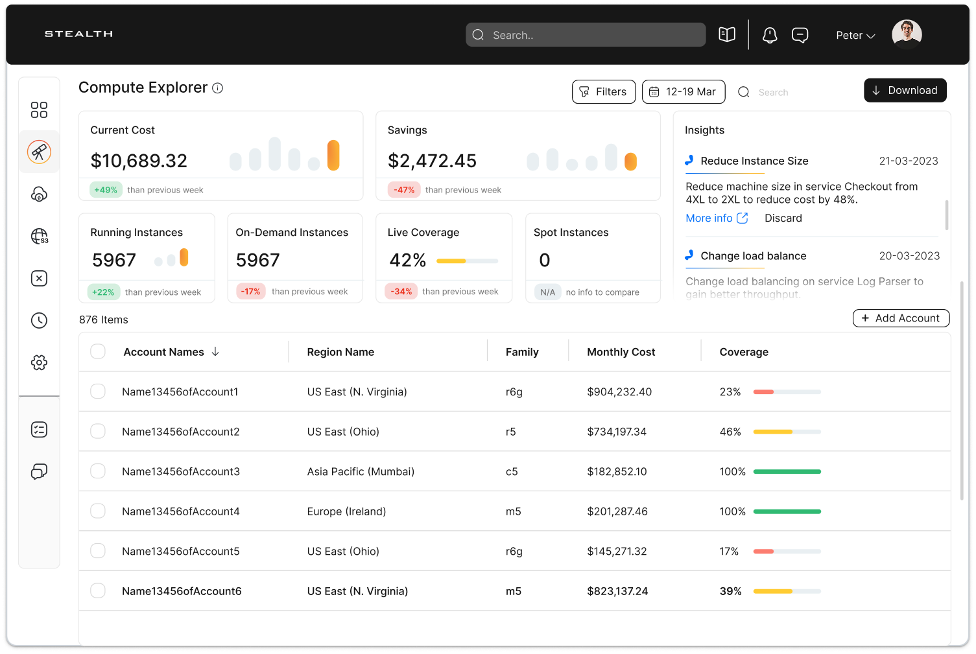The width and height of the screenshot is (976, 654).
Task: Expand the Peter user dropdown
Action: click(x=855, y=36)
